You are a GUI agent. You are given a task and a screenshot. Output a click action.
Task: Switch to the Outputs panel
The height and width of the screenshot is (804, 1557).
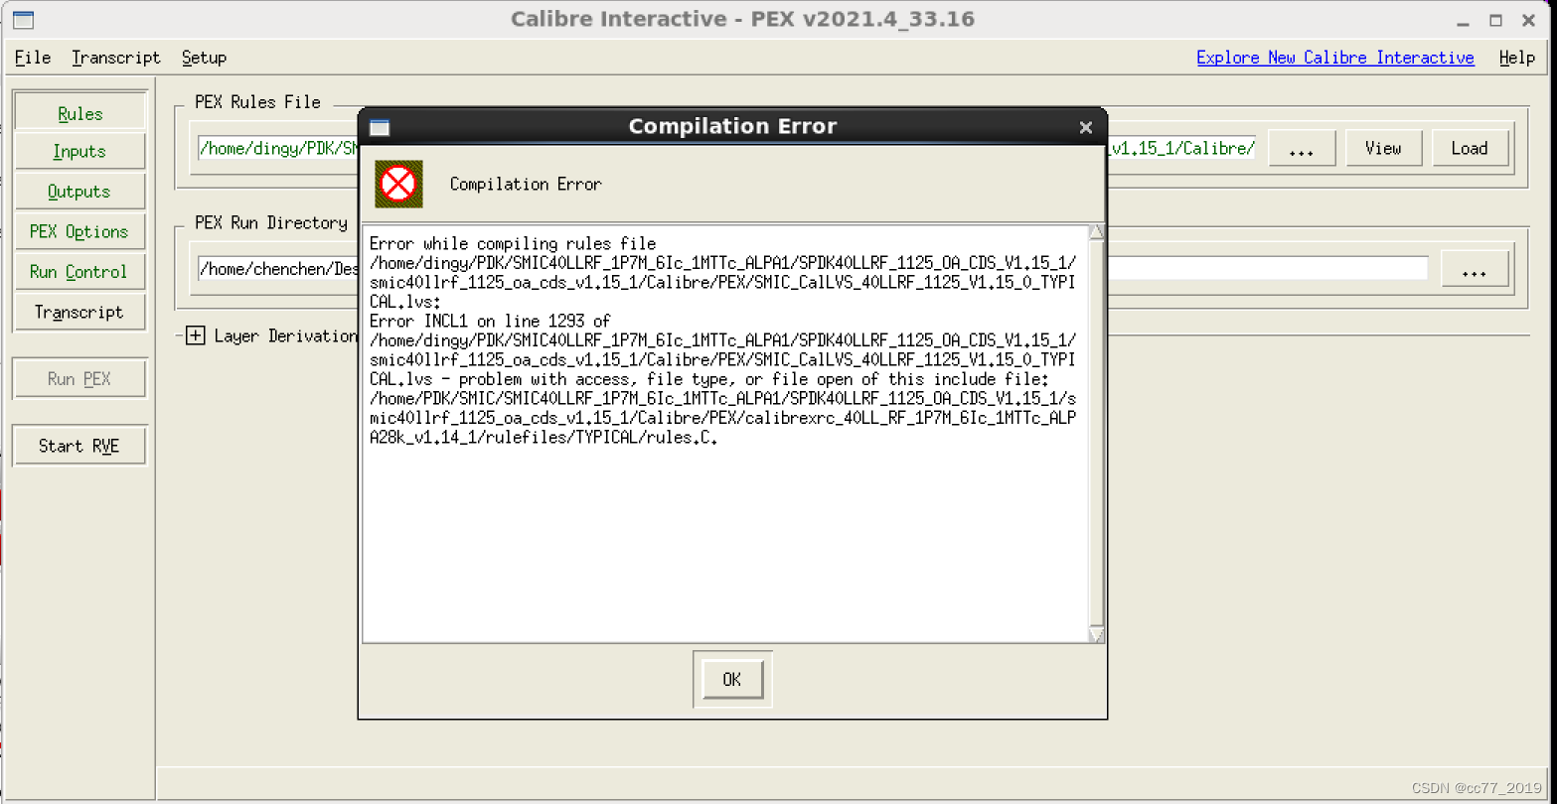pos(79,192)
